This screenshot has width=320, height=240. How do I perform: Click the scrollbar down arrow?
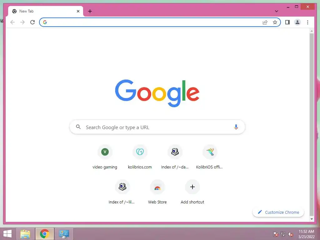point(312,219)
